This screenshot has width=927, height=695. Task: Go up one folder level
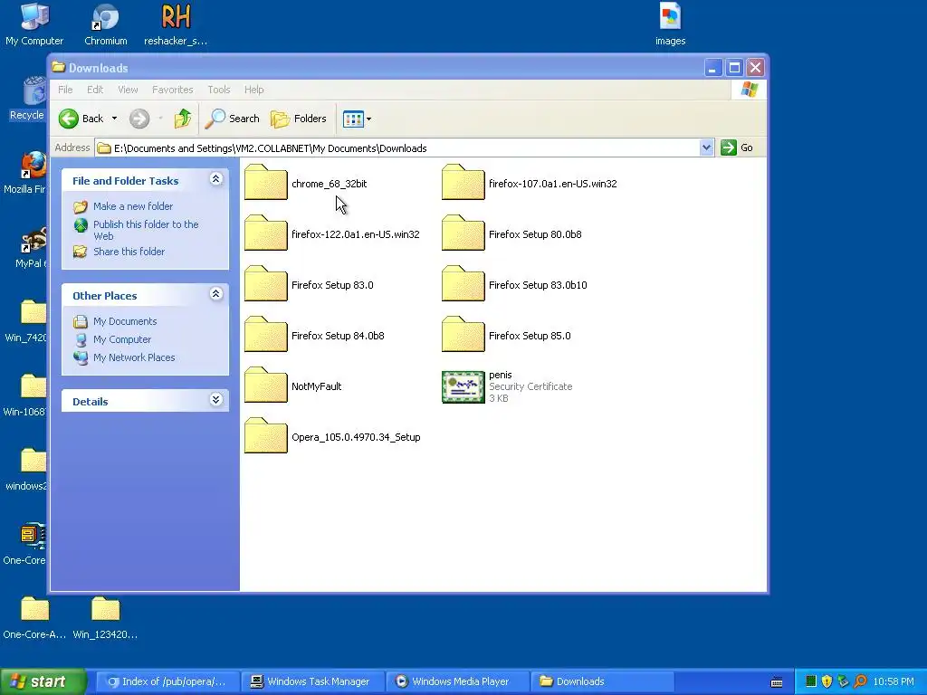click(x=183, y=119)
